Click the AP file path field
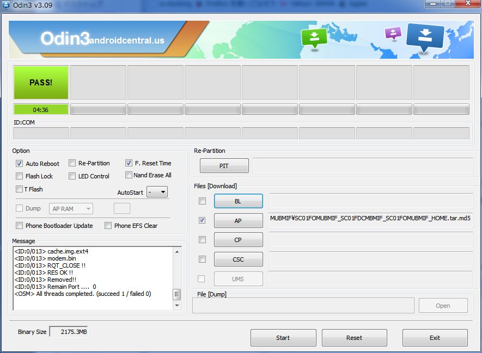 370,220
